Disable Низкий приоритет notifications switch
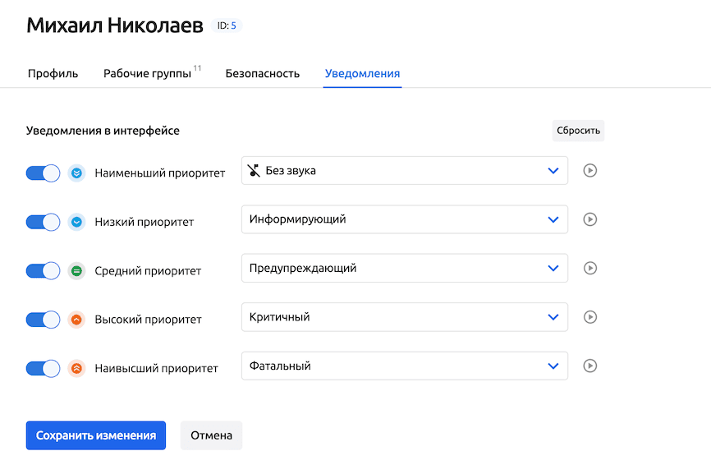 (43, 222)
